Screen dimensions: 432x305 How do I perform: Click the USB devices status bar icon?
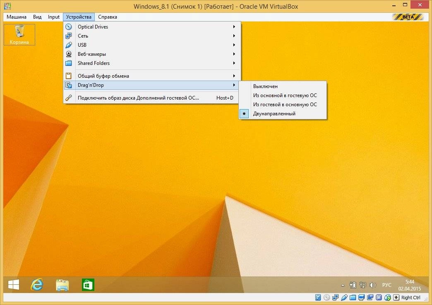point(344,297)
